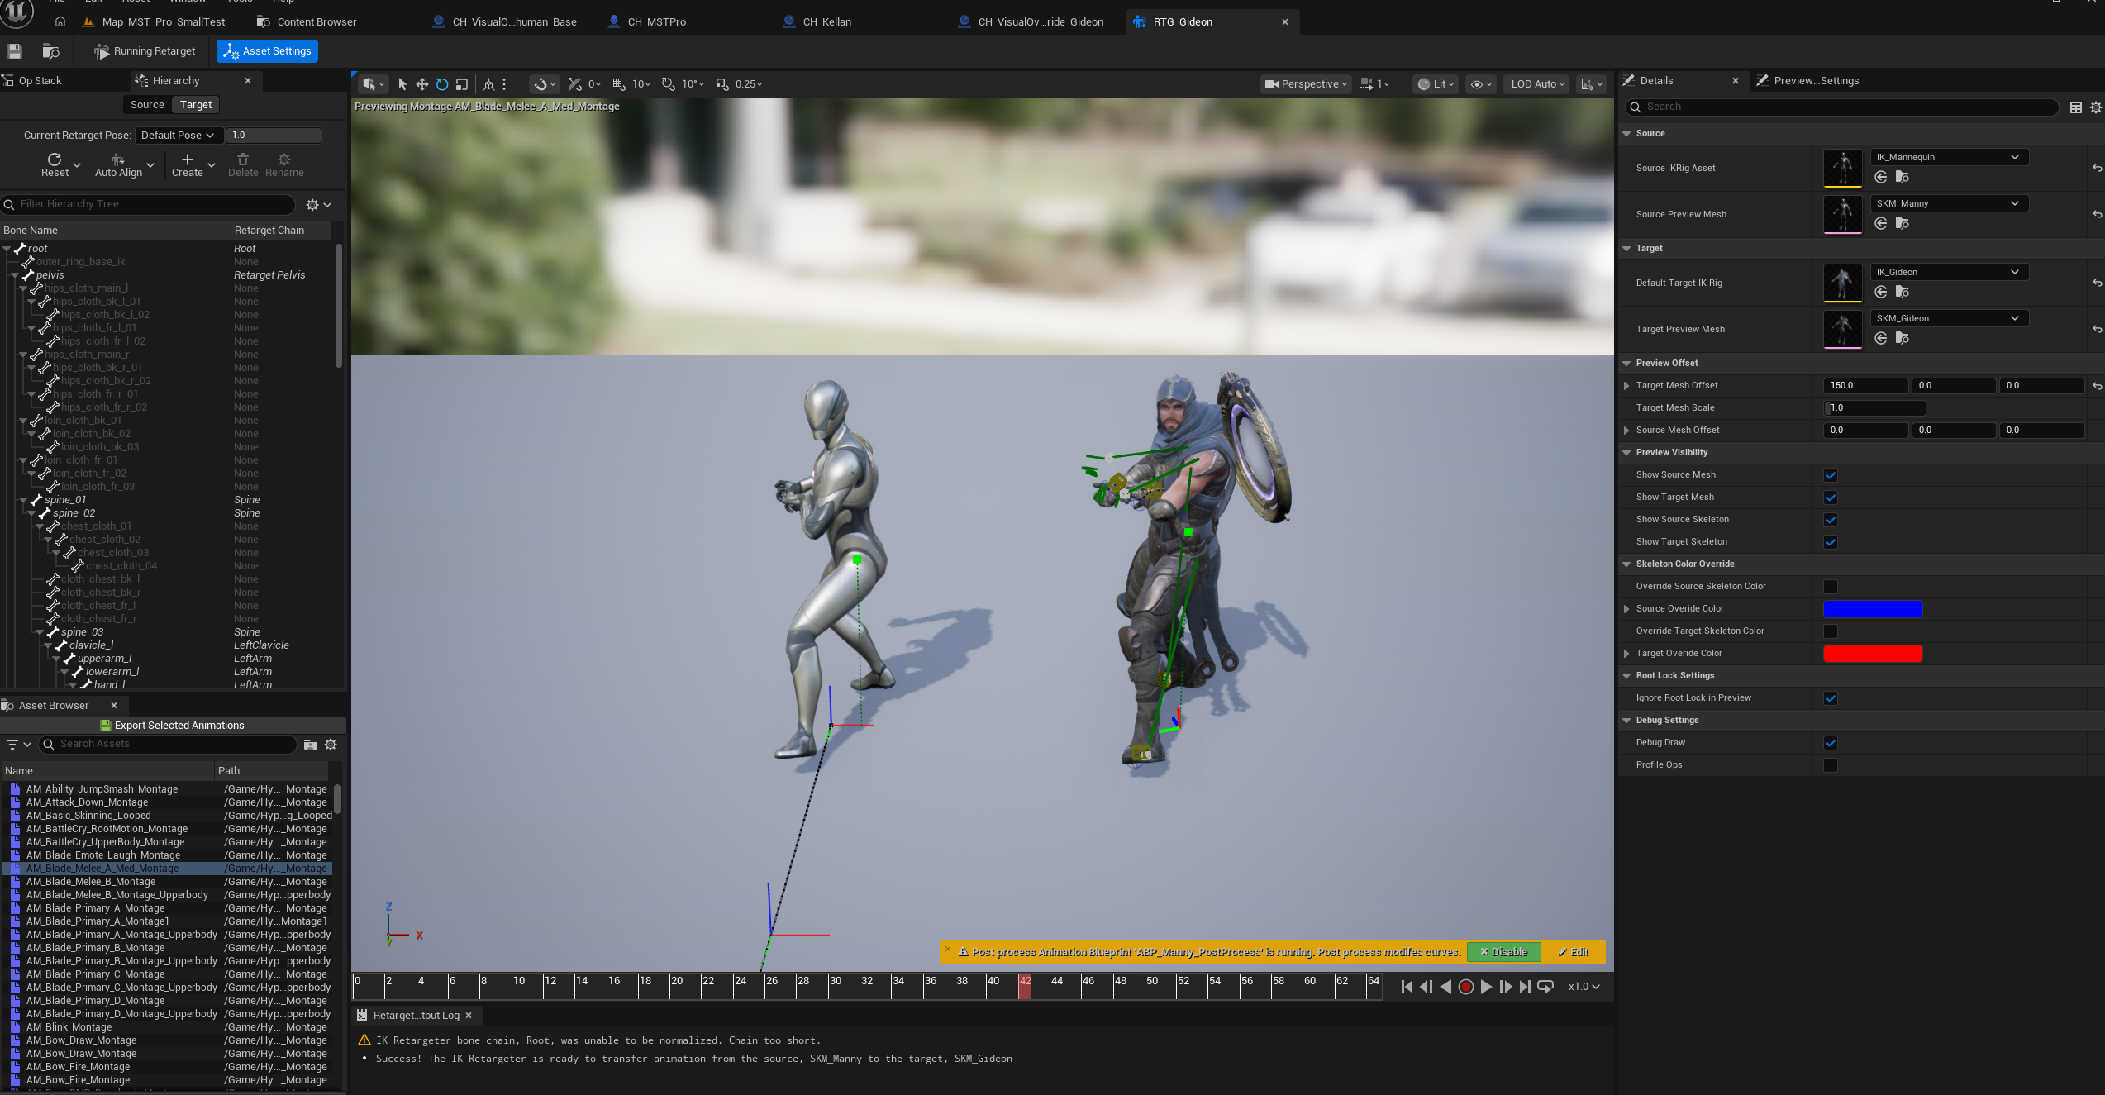Viewport: 2105px width, 1095px height.
Task: Toggle rotation snapping icon next to 10°
Action: pyautogui.click(x=669, y=84)
